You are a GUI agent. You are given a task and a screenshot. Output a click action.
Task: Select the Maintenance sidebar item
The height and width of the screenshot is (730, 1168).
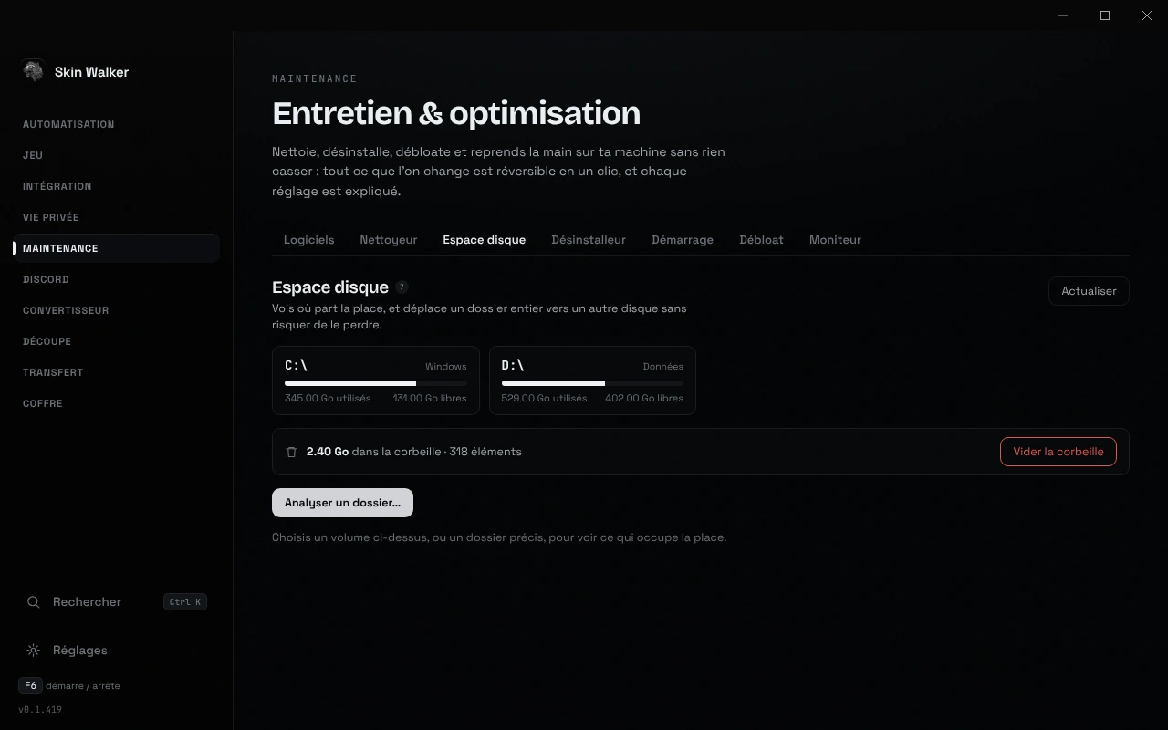click(x=117, y=248)
